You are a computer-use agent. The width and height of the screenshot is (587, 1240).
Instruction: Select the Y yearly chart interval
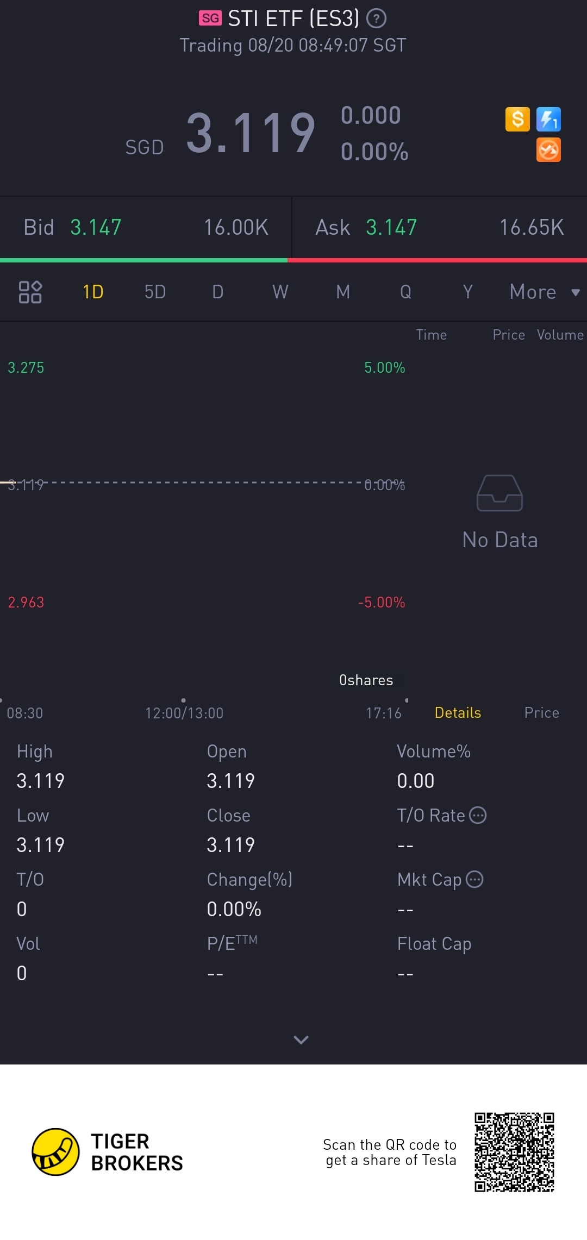pyautogui.click(x=467, y=292)
